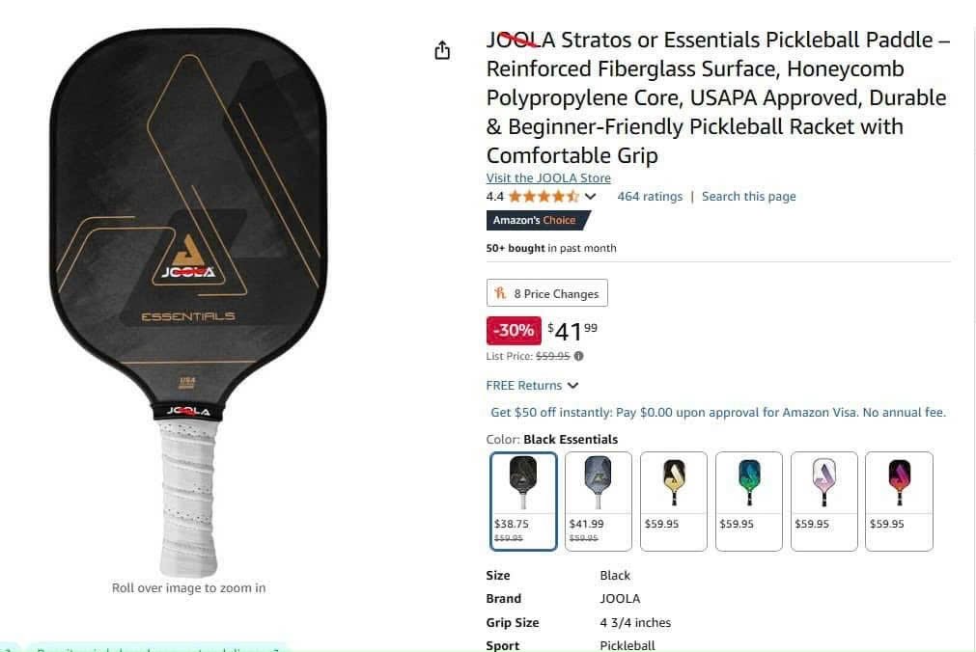Expand the ratings breakdown chevron
Screen dimensions: 976x652
coord(591,197)
